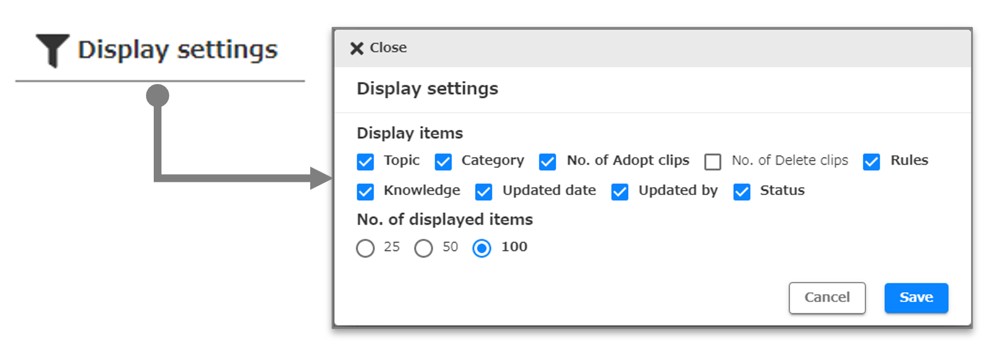Uncheck the Knowledge checkbox
The width and height of the screenshot is (981, 341).
366,192
